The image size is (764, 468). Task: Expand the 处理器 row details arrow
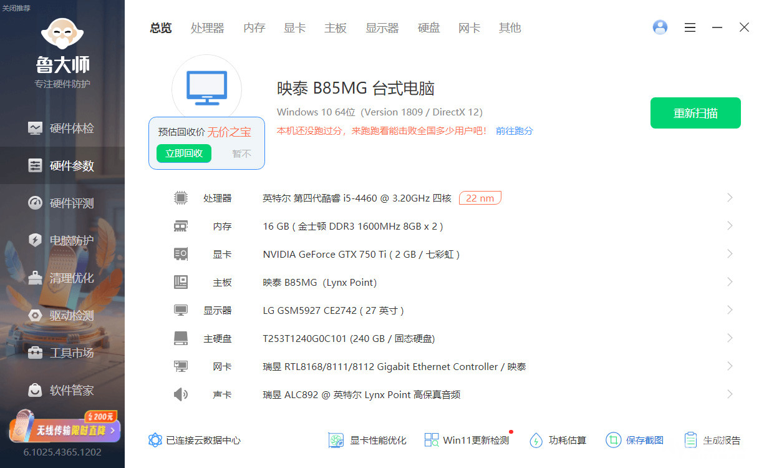[730, 198]
